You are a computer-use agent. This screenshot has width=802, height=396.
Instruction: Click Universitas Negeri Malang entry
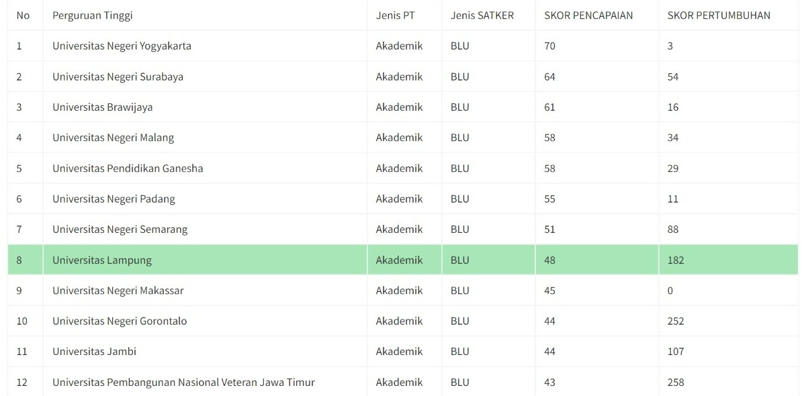113,138
